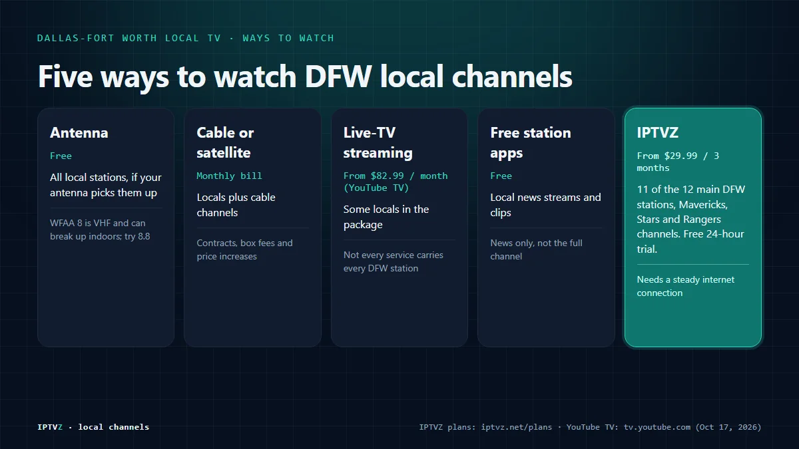799x449 pixels.
Task: Select 'From $29.99 / 3 months' price
Action: 678,162
